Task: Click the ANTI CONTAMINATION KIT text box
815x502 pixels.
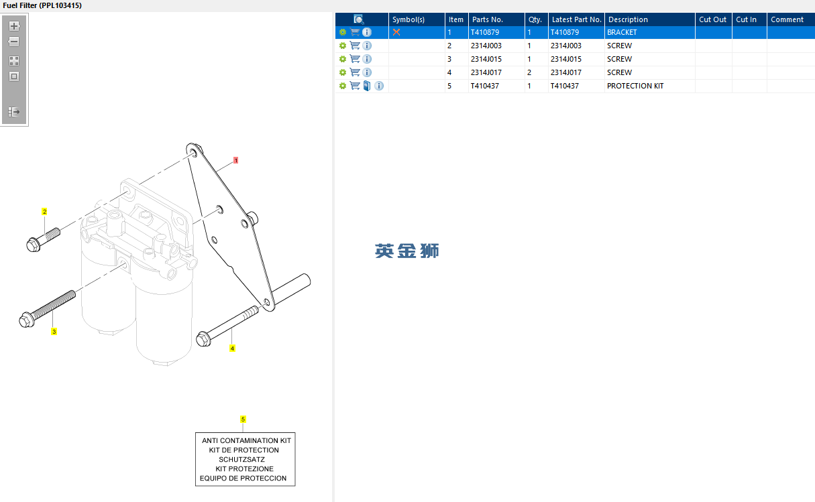Action: pos(246,459)
